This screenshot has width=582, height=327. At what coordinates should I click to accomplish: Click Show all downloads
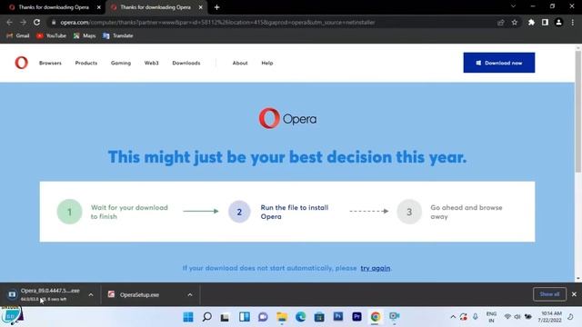(x=549, y=294)
